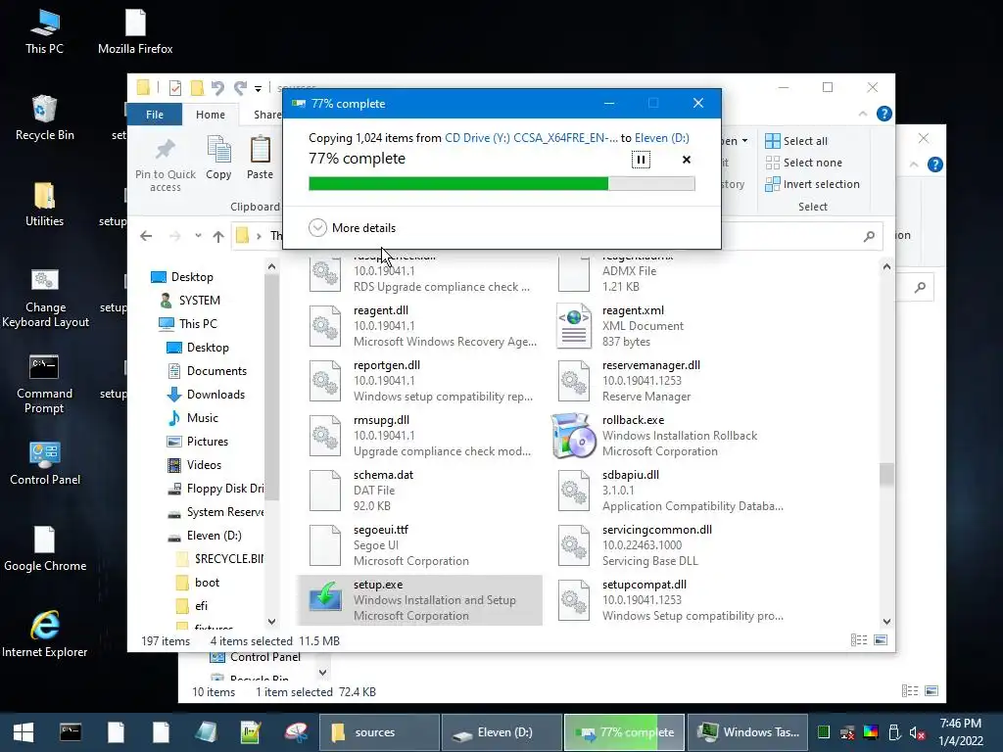Select segoeui.ttf font file

420,545
